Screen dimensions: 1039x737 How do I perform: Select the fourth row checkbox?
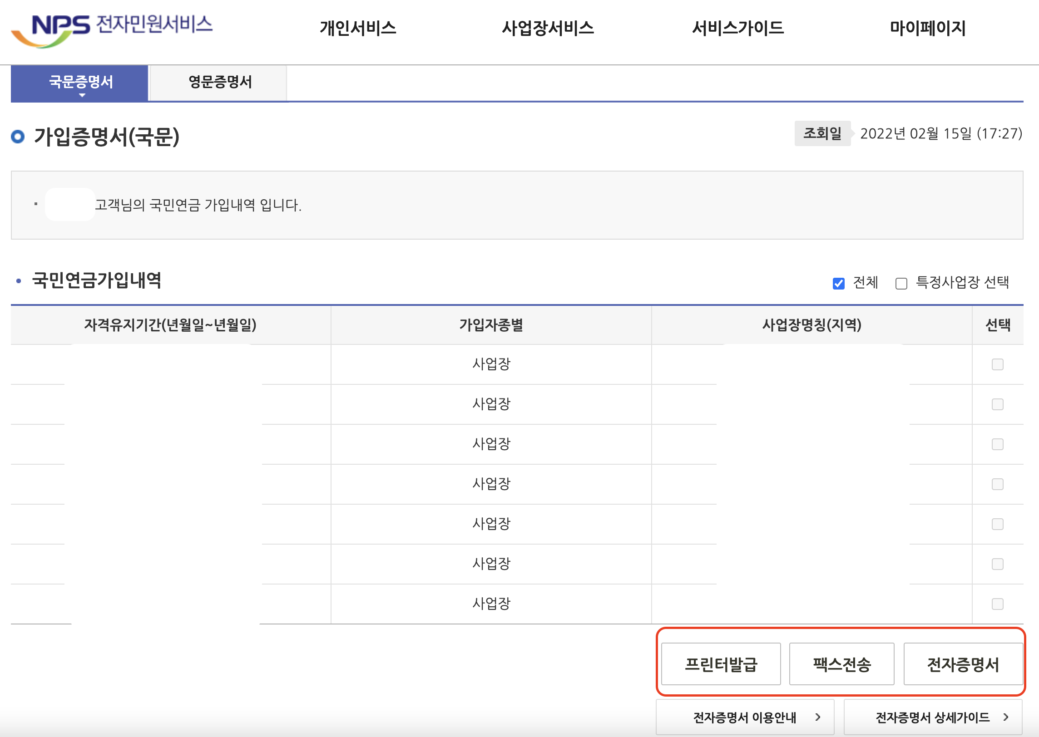click(x=997, y=484)
